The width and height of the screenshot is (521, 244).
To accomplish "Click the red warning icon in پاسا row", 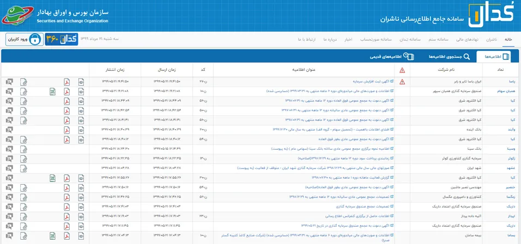I will point(402,82).
